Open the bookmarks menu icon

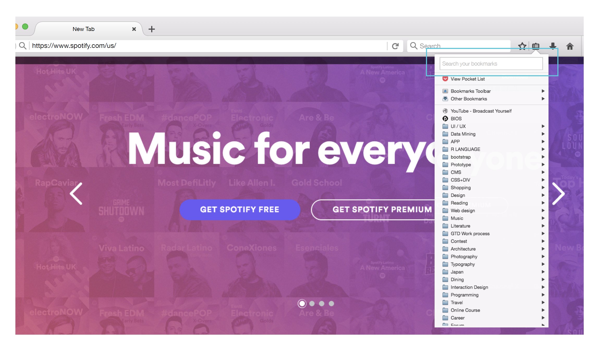[536, 46]
